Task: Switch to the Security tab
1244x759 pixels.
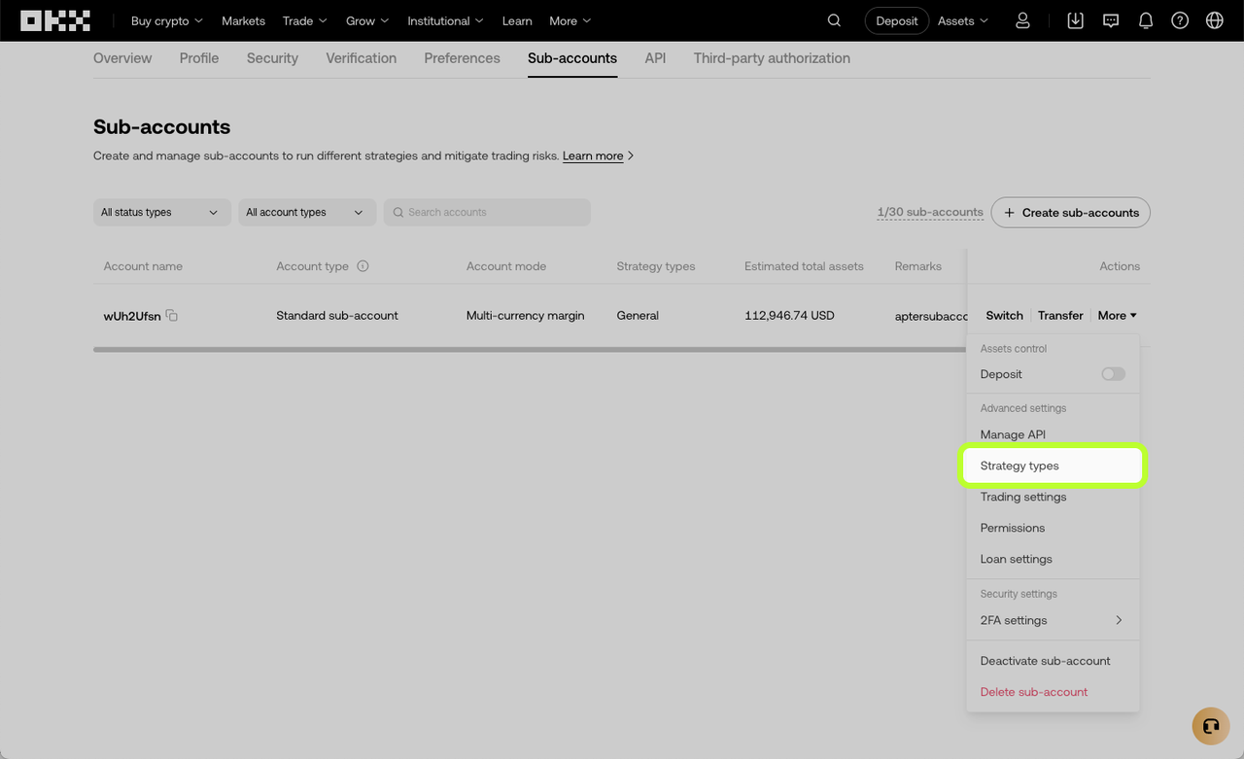Action: pos(271,58)
